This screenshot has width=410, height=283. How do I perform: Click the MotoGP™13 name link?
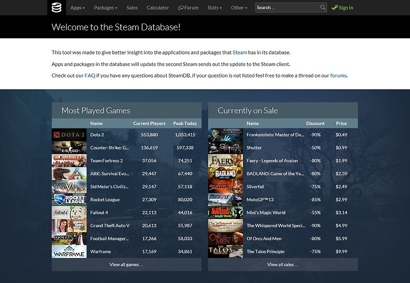click(x=260, y=199)
